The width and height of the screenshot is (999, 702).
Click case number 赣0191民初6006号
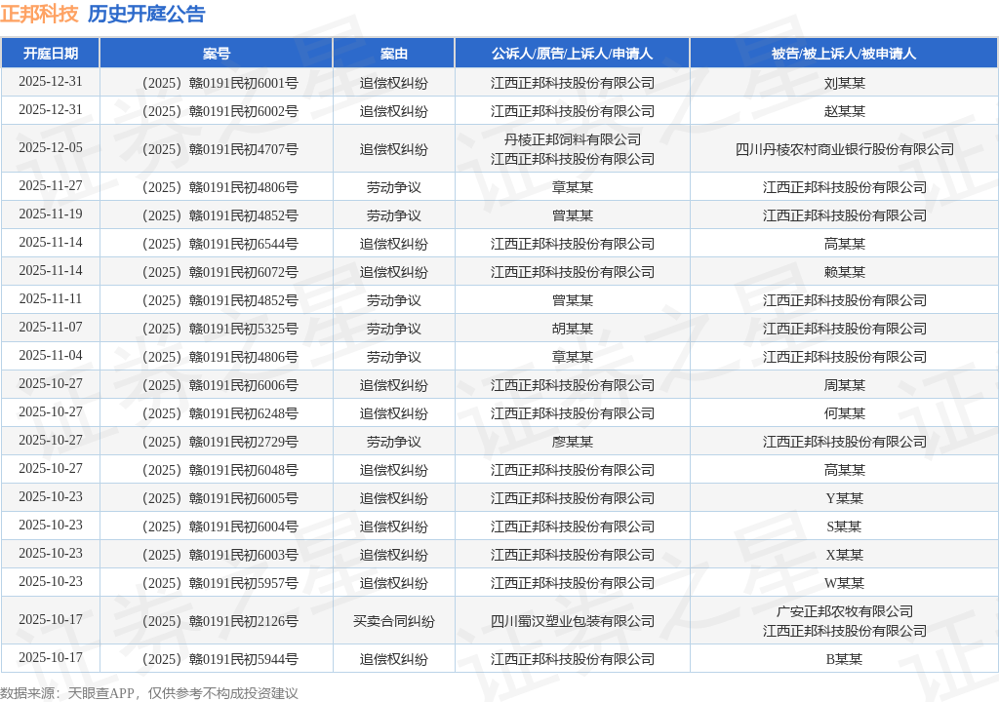(x=220, y=385)
